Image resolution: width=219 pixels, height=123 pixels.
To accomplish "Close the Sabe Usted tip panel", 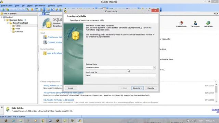I will [x=2, y=107].
